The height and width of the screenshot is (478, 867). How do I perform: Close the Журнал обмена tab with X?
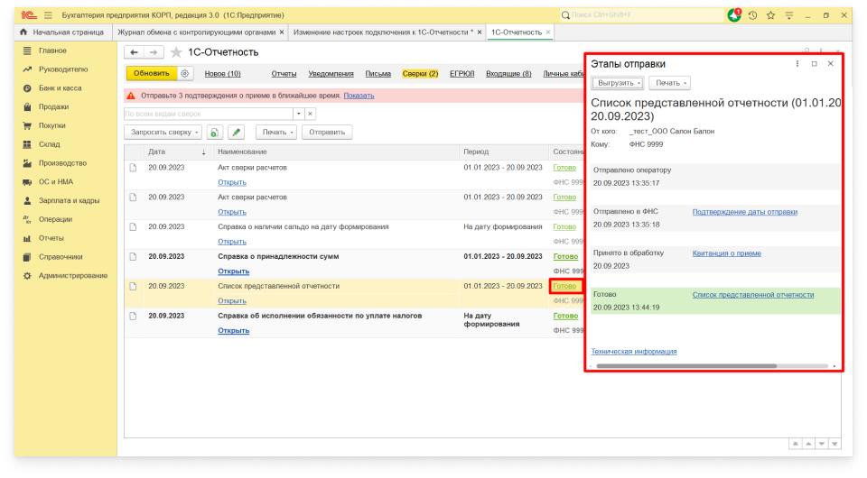tap(282, 32)
